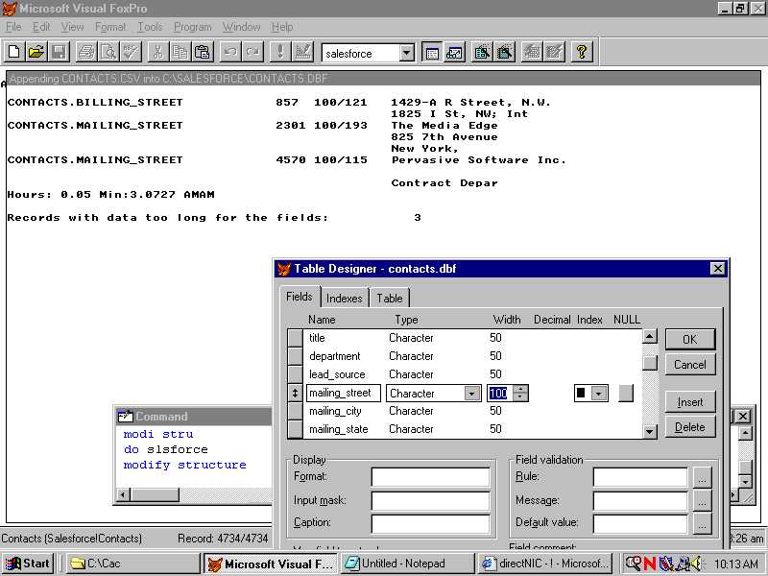Click the FoxPro icon in Table Designer title bar
The height and width of the screenshot is (576, 768).
tap(284, 269)
